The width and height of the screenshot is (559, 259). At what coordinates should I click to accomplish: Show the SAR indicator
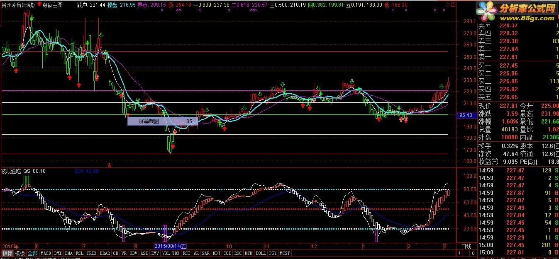point(206,253)
